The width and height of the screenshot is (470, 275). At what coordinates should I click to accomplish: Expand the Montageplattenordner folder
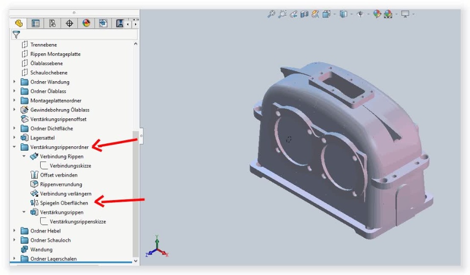14,100
